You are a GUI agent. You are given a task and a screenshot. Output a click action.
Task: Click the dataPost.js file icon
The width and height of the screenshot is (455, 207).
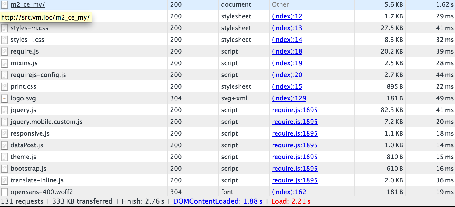[x=4, y=145]
